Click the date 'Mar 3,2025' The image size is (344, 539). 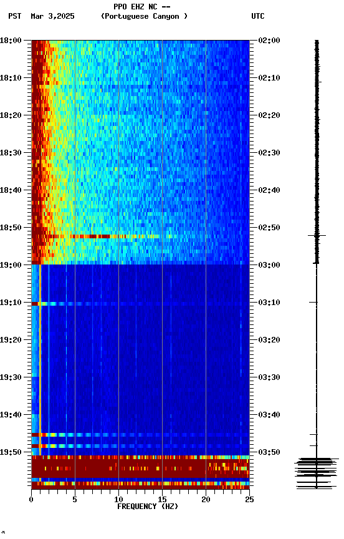[x=52, y=16]
